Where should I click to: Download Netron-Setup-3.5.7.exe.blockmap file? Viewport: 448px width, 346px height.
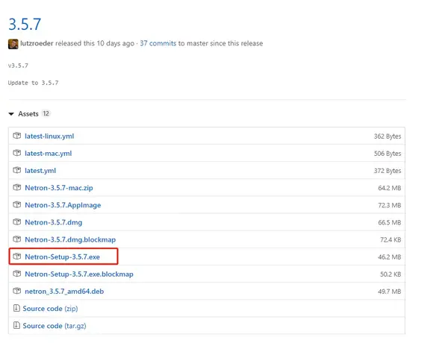pos(78,274)
